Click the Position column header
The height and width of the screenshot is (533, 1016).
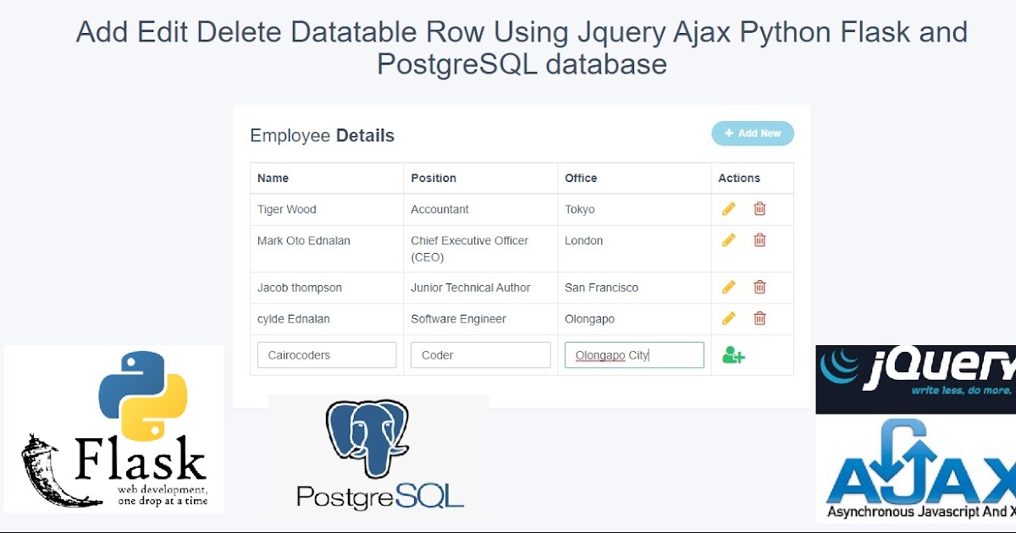point(481,179)
